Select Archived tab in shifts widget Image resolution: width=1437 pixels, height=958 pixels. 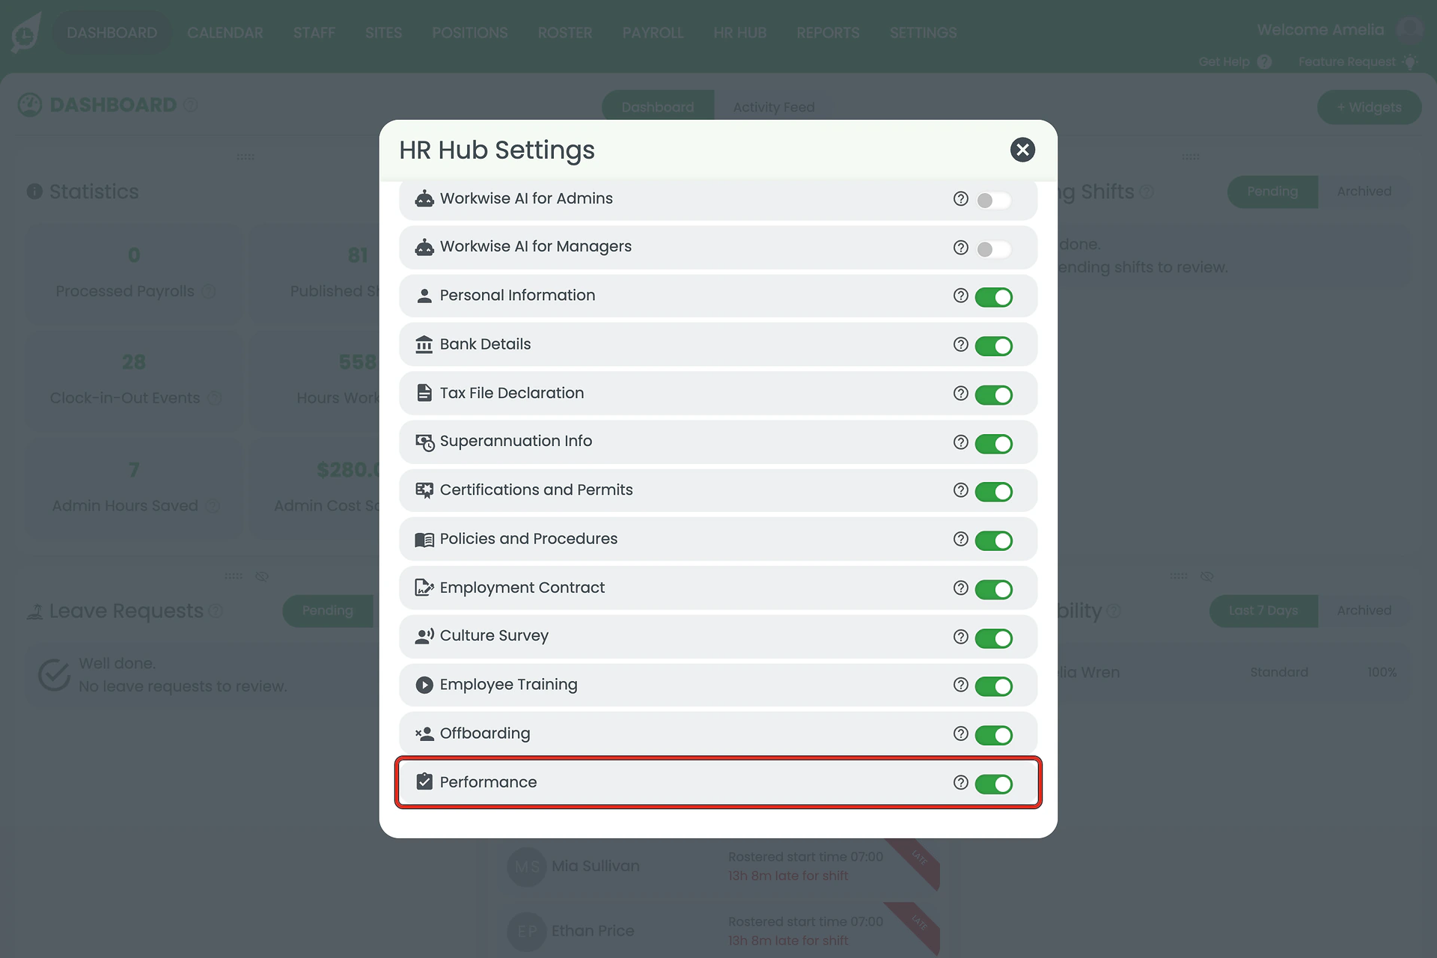point(1364,192)
